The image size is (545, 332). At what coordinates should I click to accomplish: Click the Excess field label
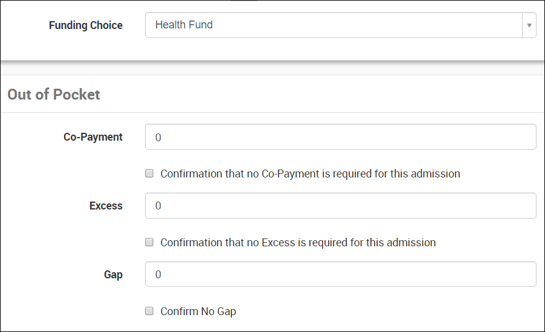[x=106, y=206]
